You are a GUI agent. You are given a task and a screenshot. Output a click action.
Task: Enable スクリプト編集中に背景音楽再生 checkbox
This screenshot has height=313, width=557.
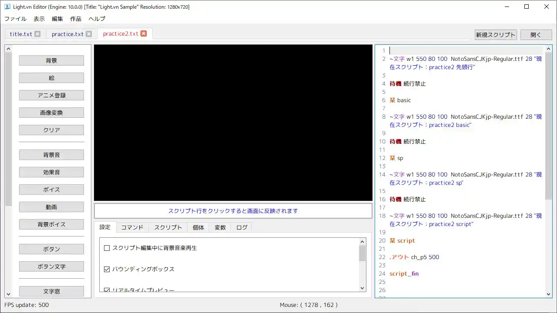tap(107, 248)
